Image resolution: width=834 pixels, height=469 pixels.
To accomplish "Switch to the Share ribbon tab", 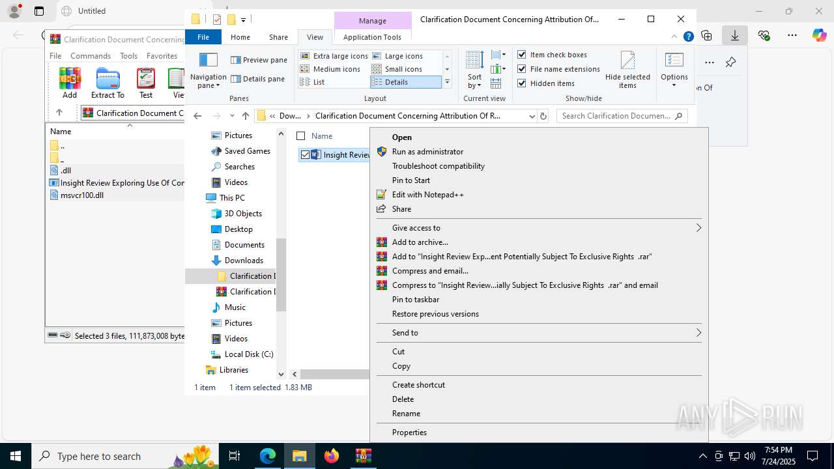I will 278,37.
